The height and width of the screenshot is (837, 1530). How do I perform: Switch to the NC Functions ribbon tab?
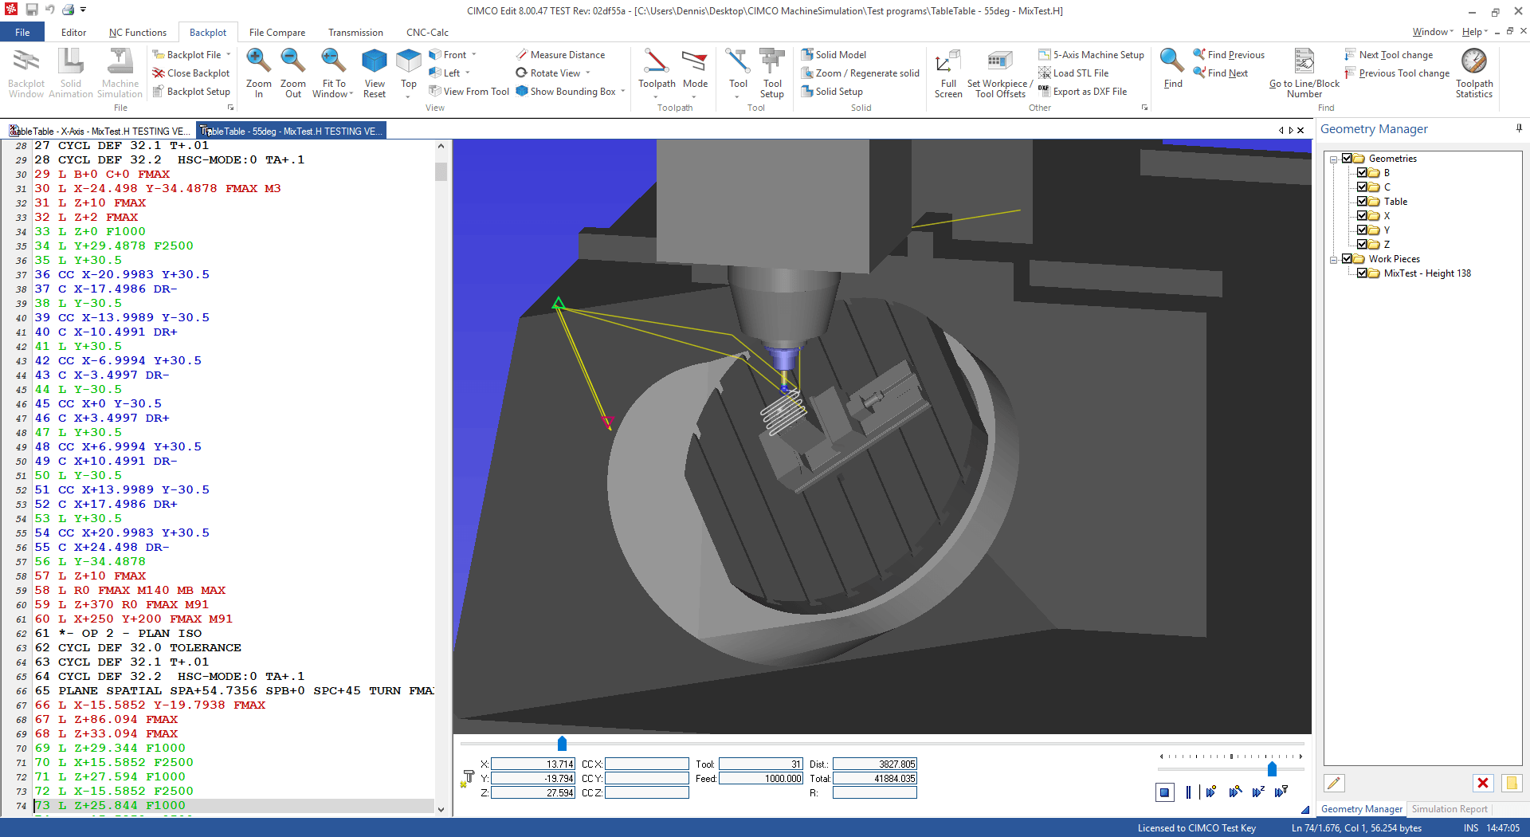pyautogui.click(x=138, y=33)
